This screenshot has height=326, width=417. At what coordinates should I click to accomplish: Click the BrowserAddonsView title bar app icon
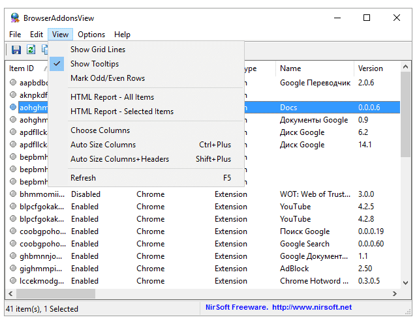point(15,18)
